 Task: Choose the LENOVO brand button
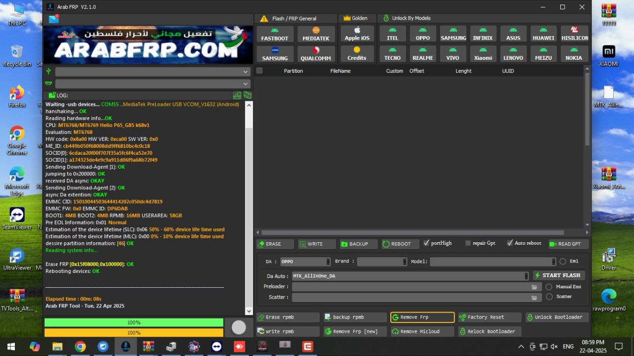(x=514, y=54)
